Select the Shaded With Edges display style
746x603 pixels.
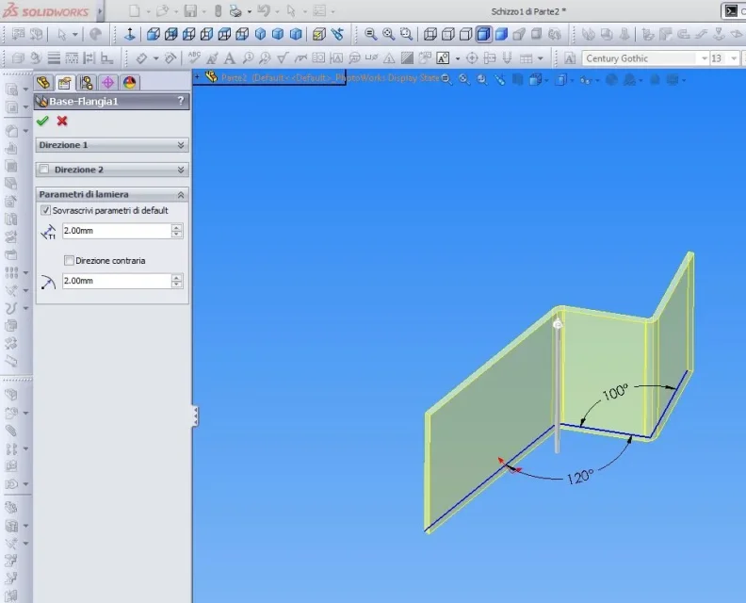coord(483,34)
